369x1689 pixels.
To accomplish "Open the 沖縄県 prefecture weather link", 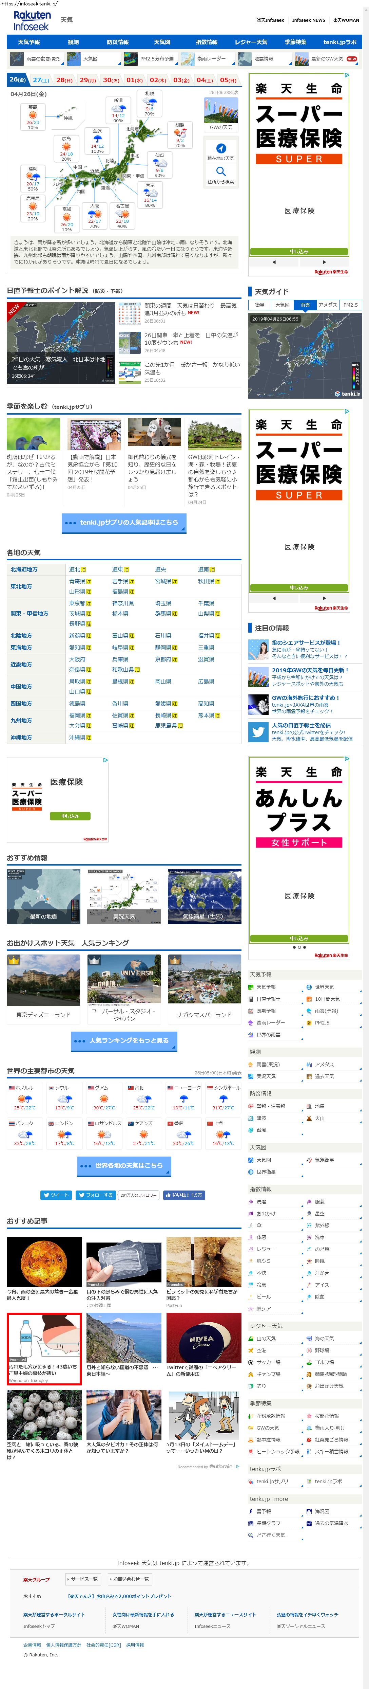I will tap(77, 738).
